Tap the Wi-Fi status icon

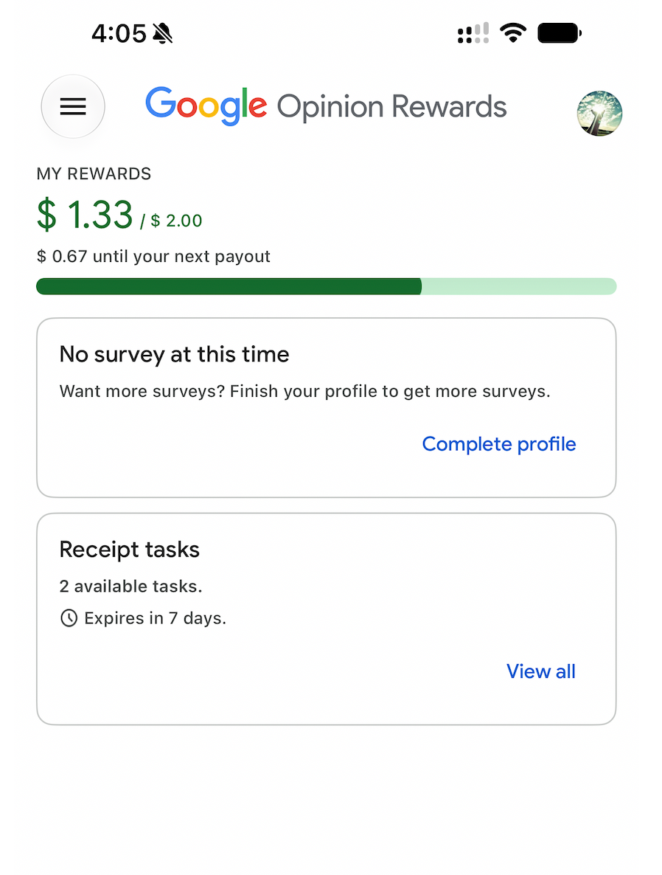[x=513, y=33]
